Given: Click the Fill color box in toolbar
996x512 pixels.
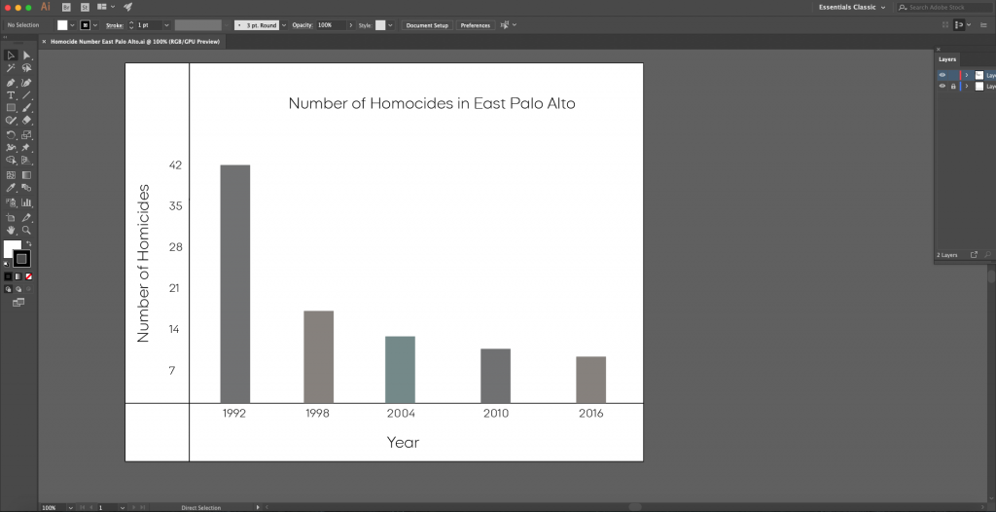Looking at the screenshot, I should click(12, 248).
